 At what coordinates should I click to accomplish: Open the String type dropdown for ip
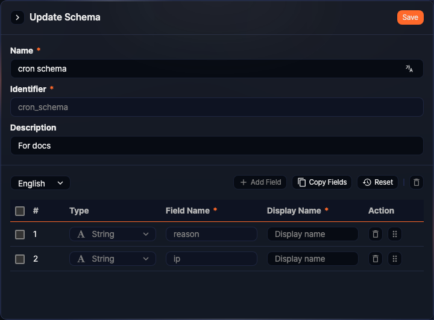point(113,259)
